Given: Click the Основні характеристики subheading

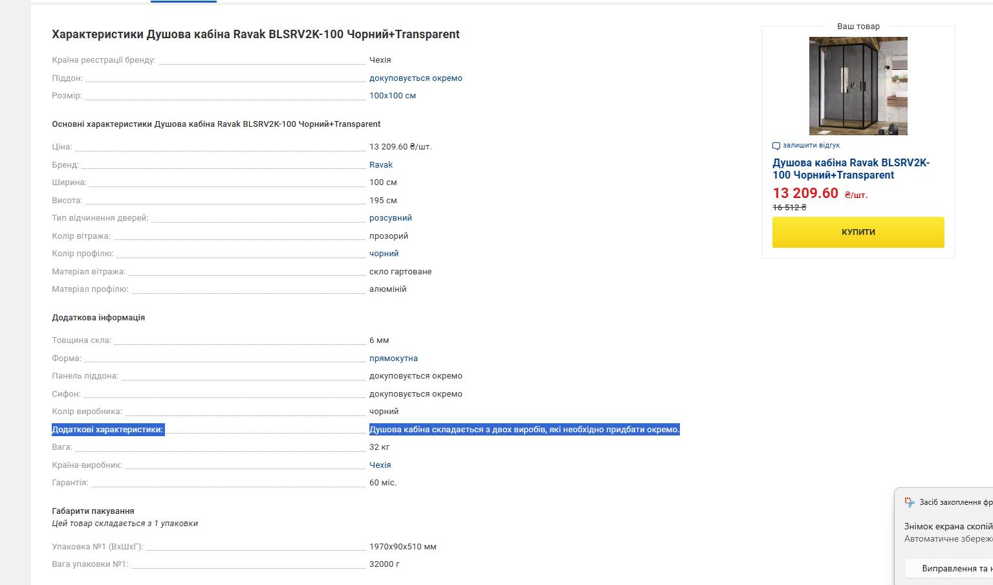Looking at the screenshot, I should [216, 124].
